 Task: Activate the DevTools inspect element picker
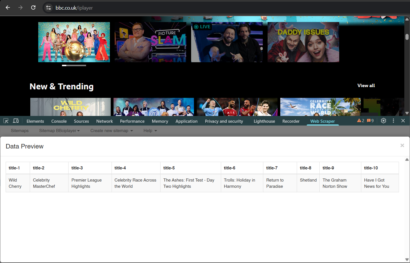pyautogui.click(x=6, y=121)
